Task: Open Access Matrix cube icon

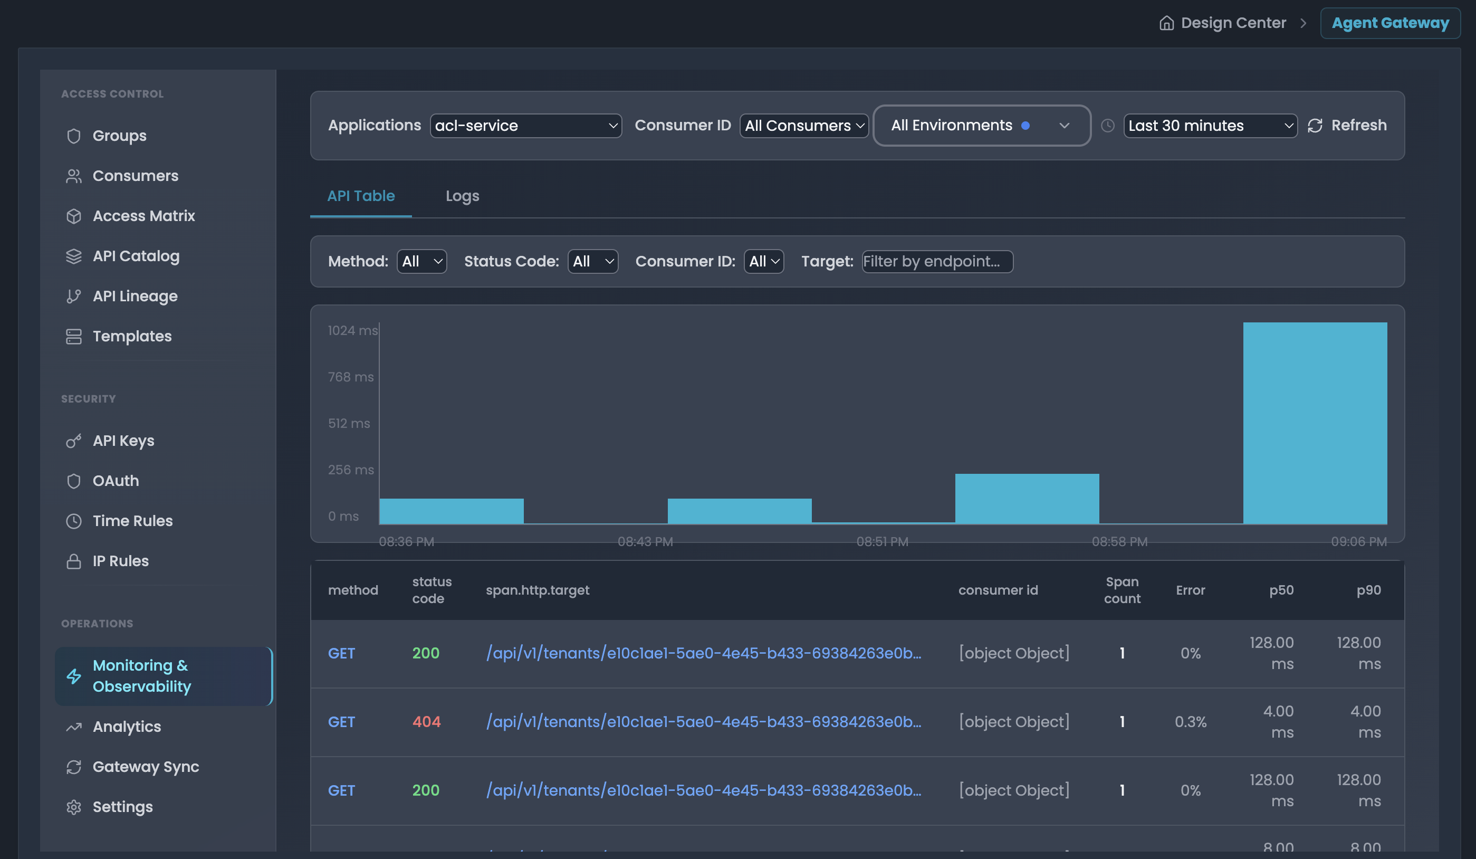Action: click(x=73, y=216)
